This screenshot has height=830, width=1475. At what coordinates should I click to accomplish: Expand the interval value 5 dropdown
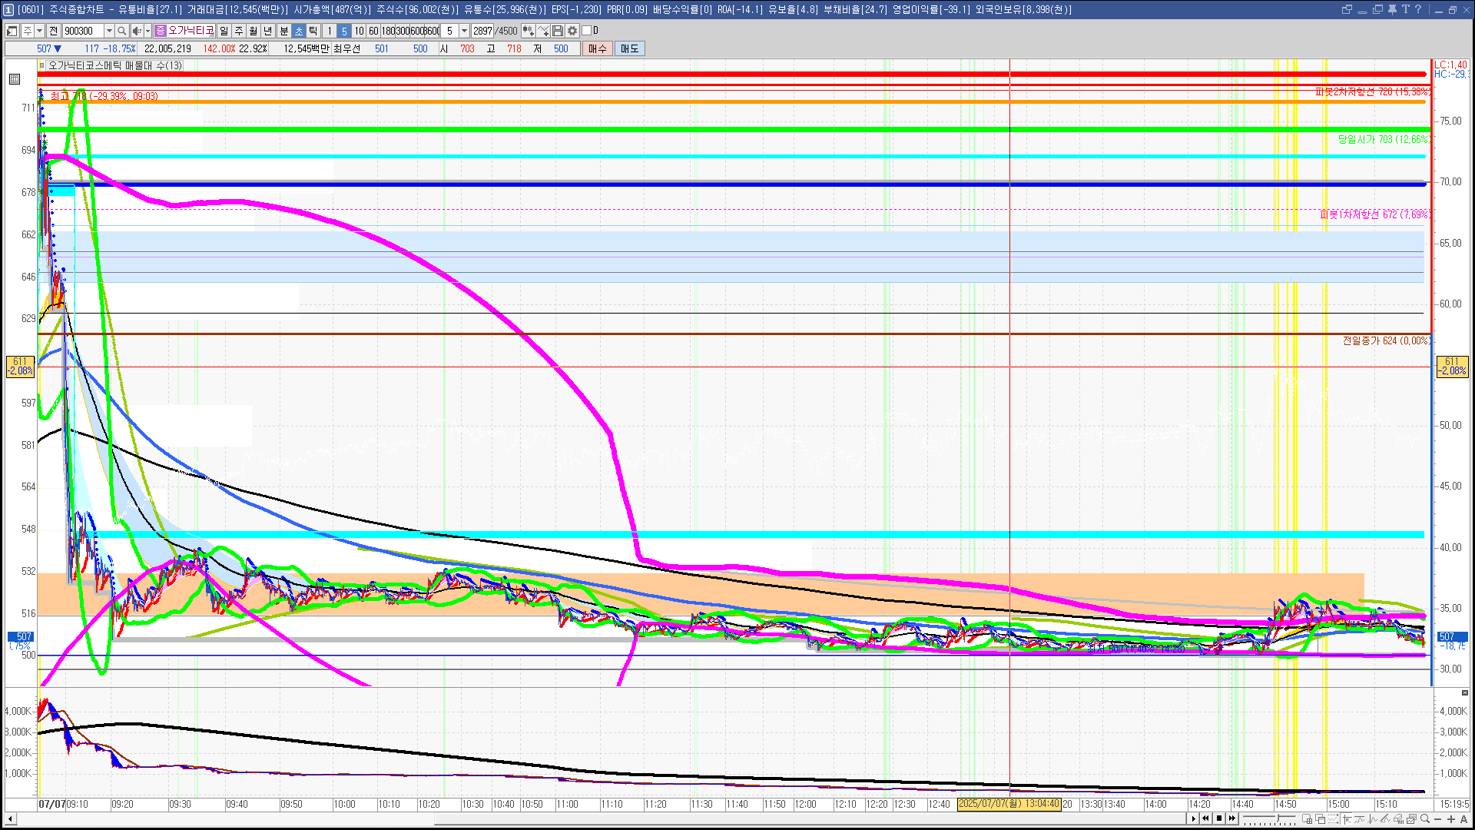coord(464,31)
